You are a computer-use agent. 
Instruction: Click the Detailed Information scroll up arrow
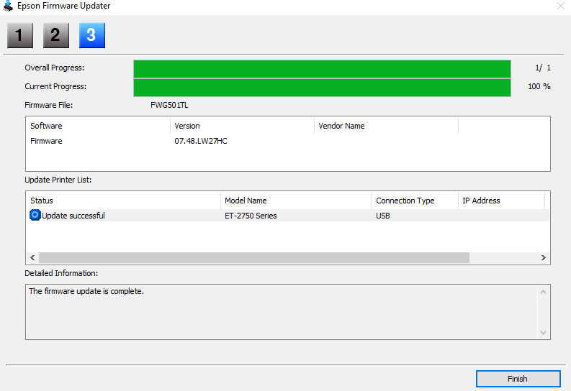coord(543,292)
